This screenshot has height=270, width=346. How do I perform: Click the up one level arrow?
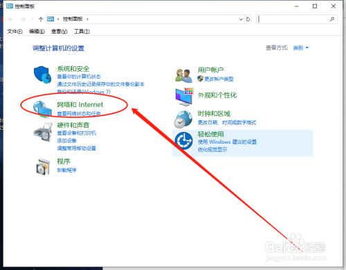tap(41, 19)
